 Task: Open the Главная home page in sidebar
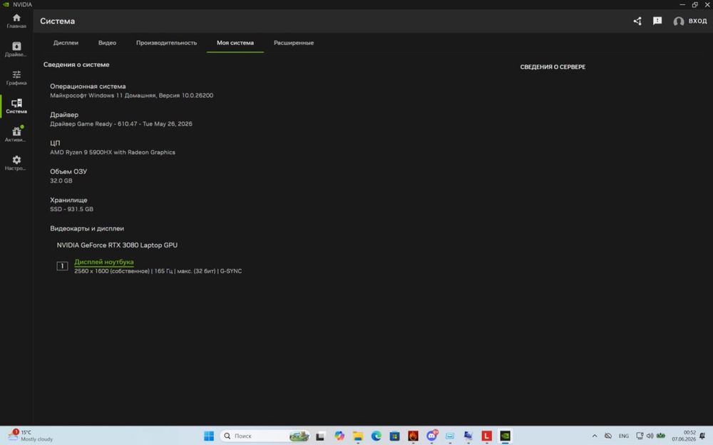pos(16,21)
